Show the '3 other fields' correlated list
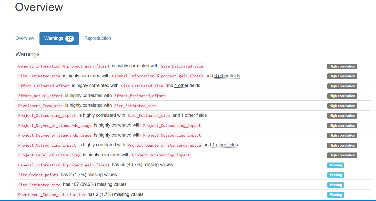Screen dimensions: 376x201 click(227, 76)
